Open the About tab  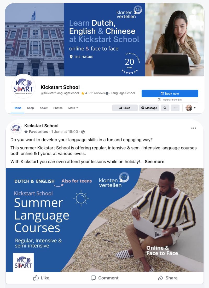[x=44, y=108]
